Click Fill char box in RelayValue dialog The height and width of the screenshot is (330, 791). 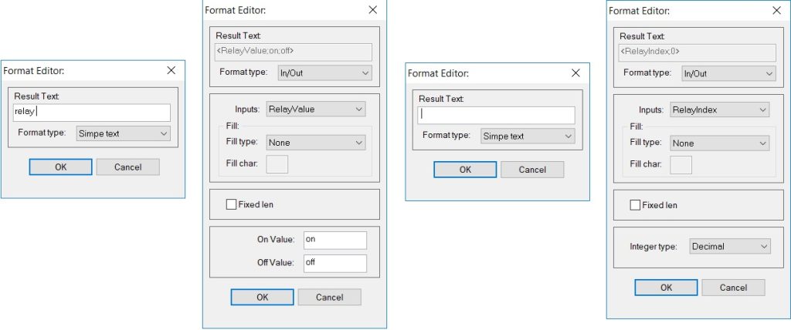(x=277, y=164)
